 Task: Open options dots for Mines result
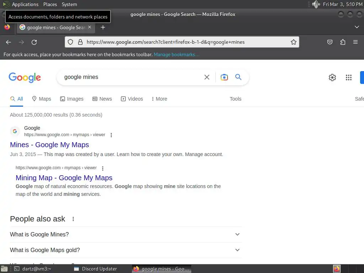111,135
